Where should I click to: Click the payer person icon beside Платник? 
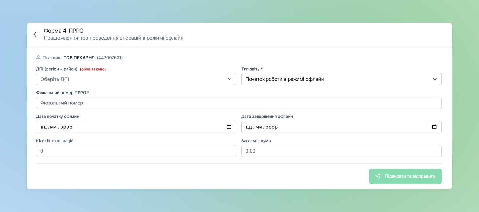click(38, 58)
